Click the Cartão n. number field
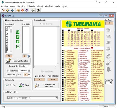Viewport: 117px width, 108px height. pos(109,23)
